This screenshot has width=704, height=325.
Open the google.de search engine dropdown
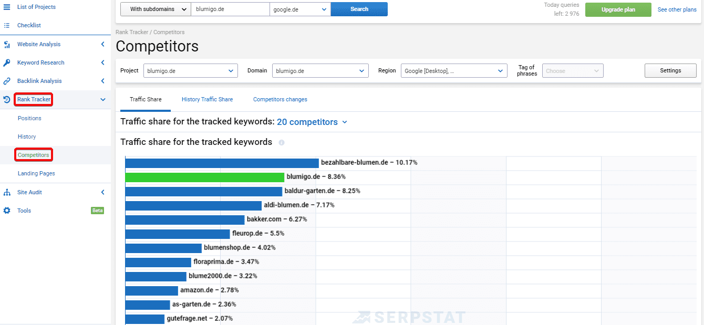pyautogui.click(x=300, y=9)
